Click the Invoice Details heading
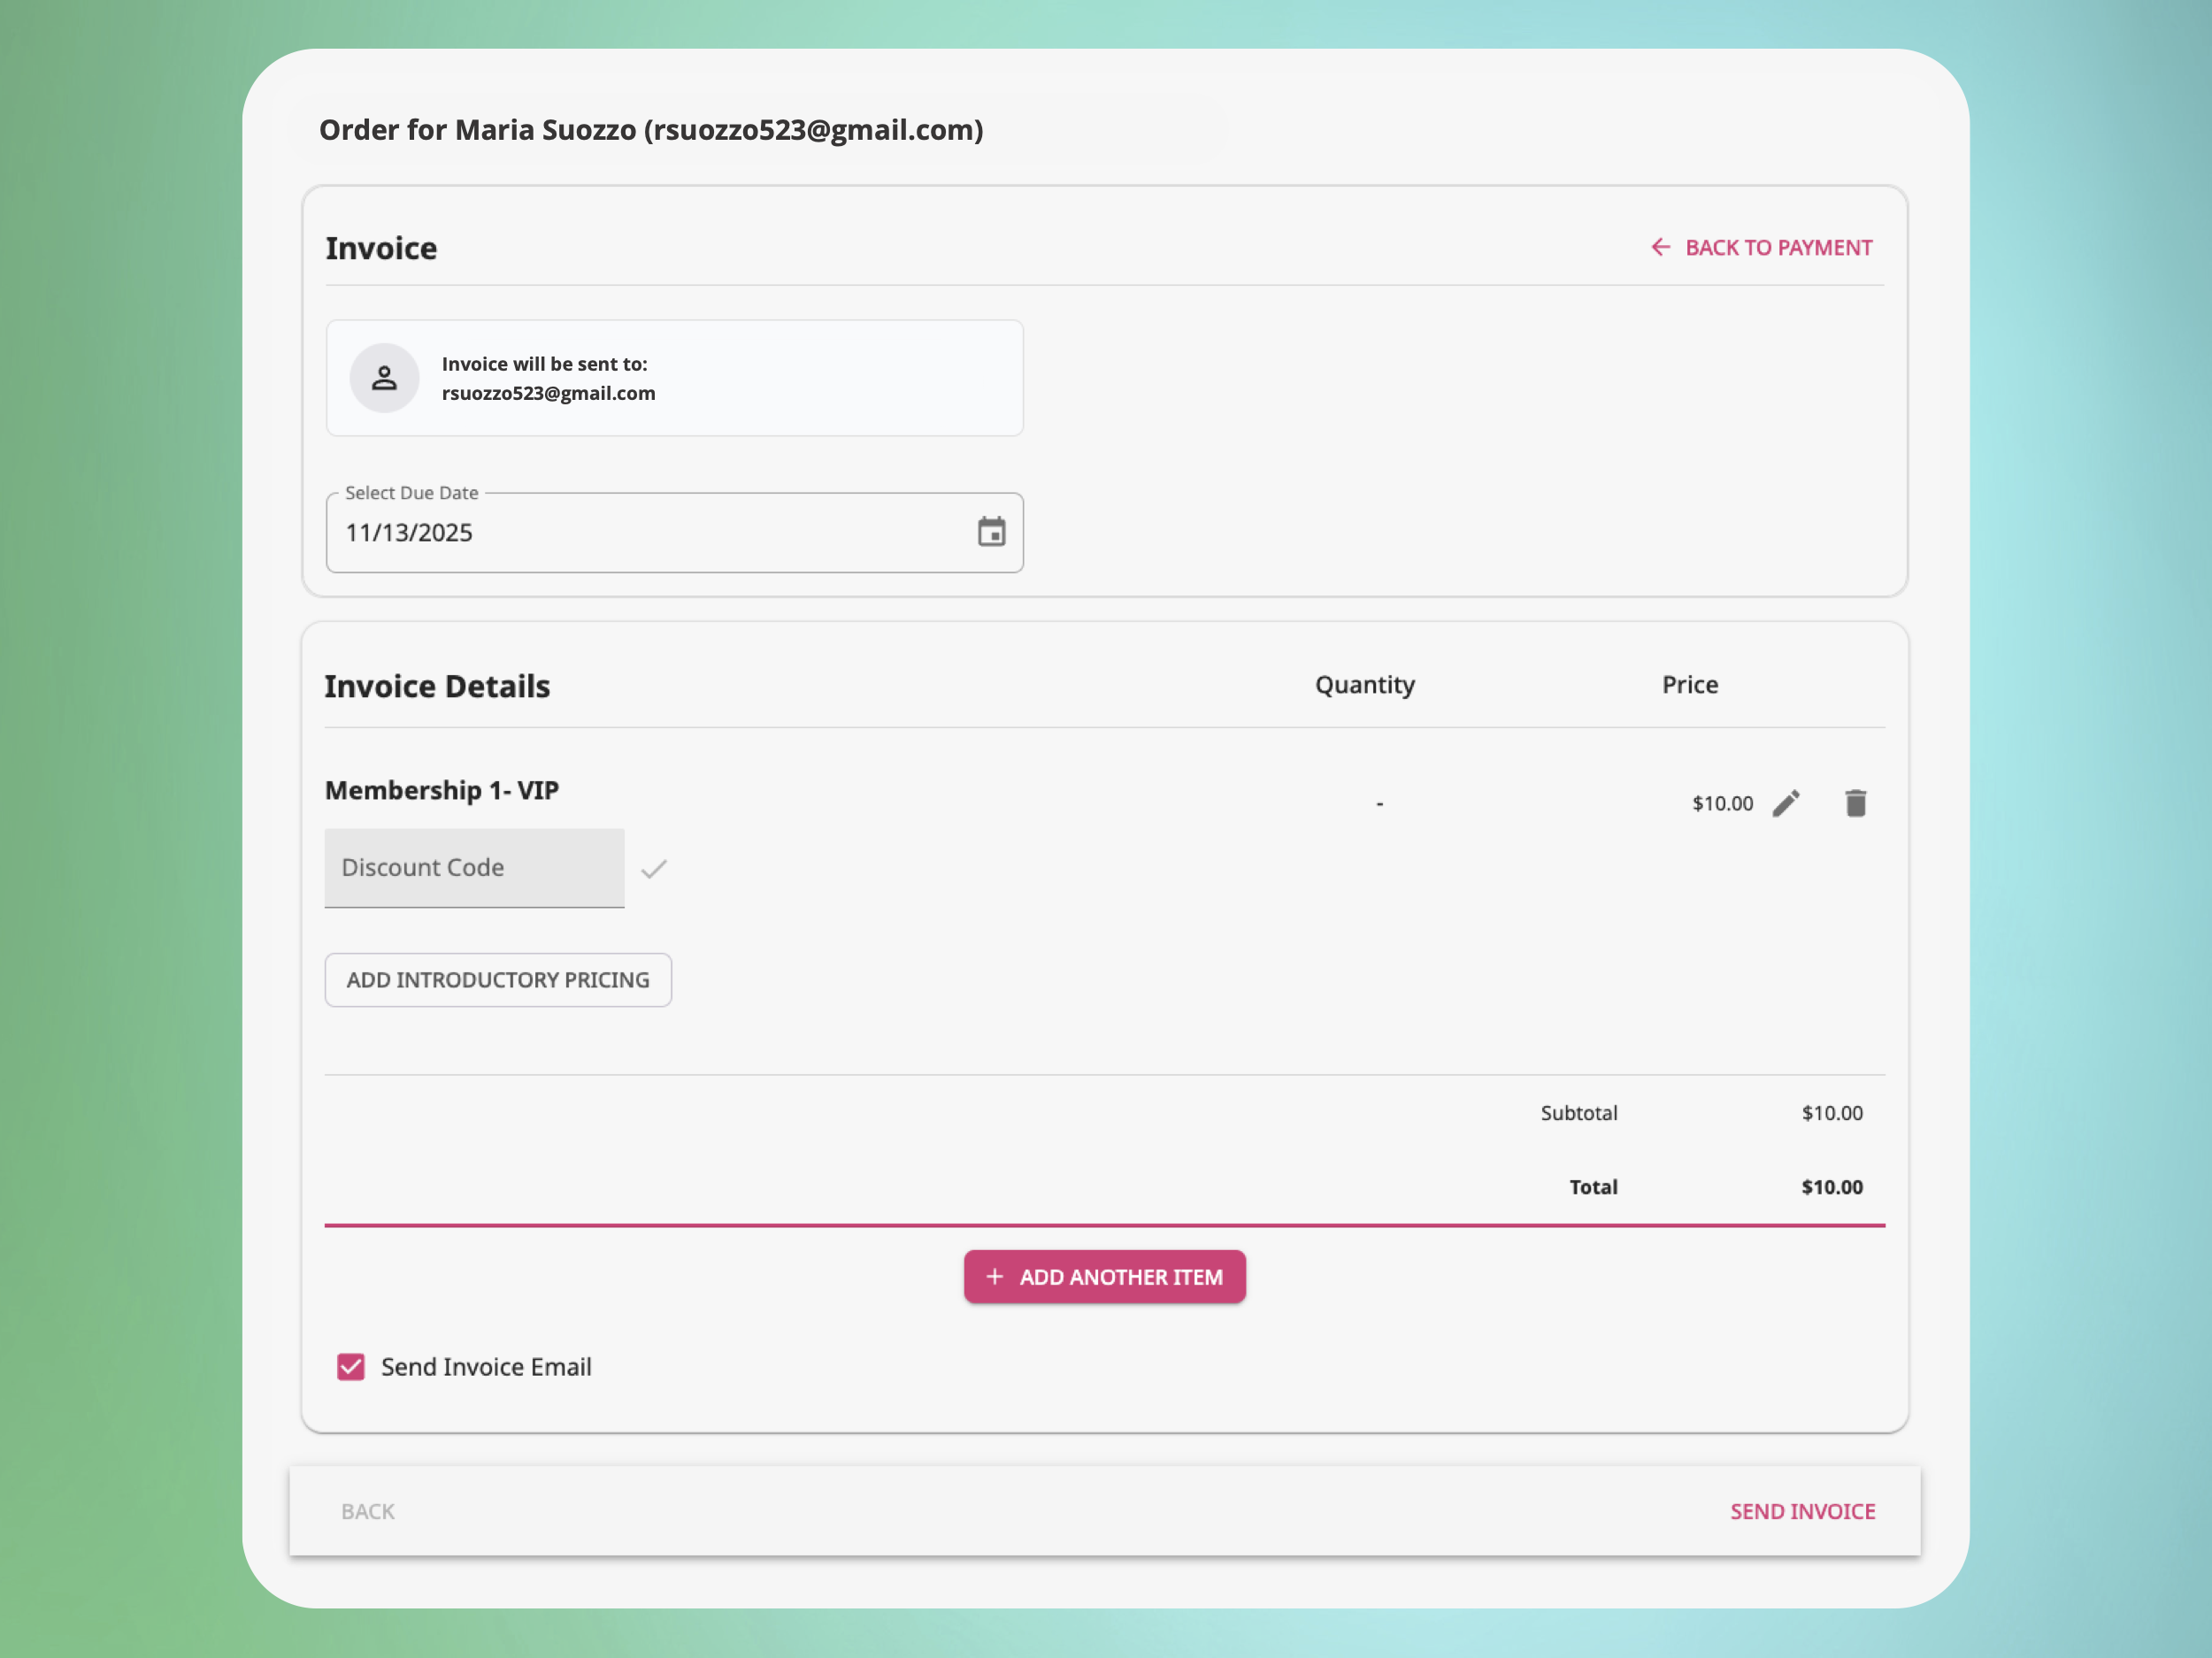This screenshot has height=1658, width=2212. tap(437, 686)
